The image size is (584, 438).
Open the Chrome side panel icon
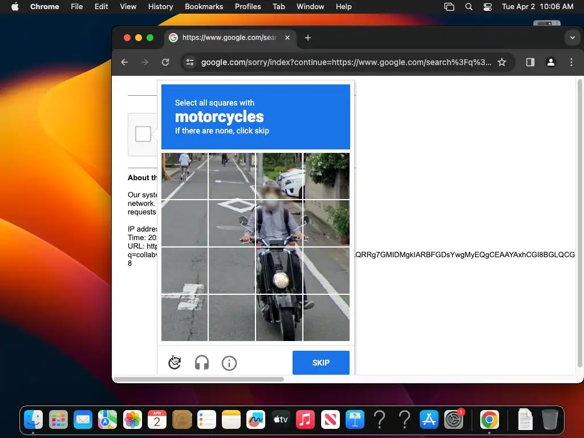click(530, 62)
